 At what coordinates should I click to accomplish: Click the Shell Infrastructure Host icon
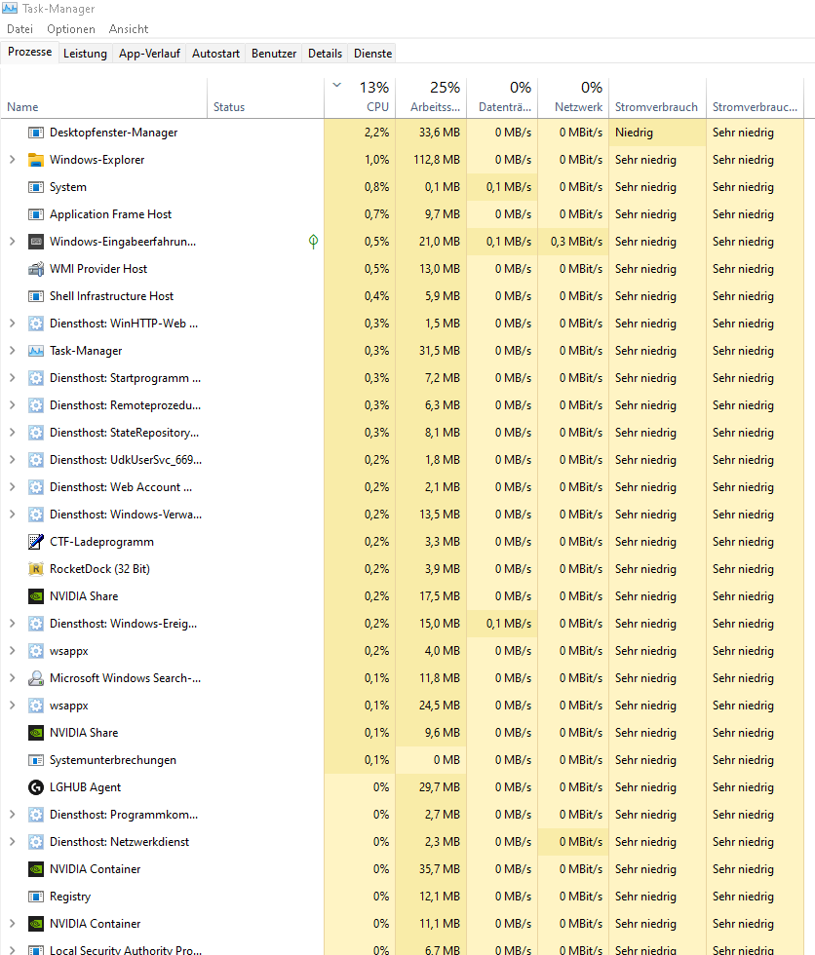point(36,296)
